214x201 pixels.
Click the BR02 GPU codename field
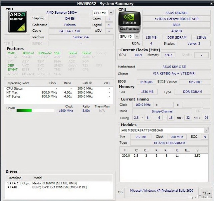coord(176,25)
